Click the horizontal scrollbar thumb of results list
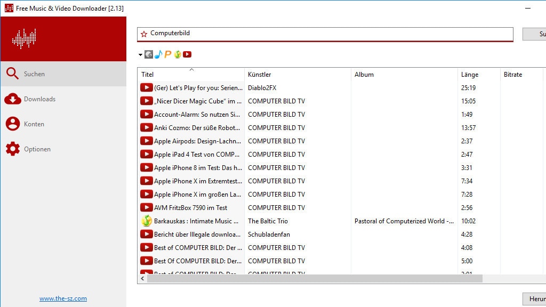This screenshot has width=546, height=307. pos(315,278)
